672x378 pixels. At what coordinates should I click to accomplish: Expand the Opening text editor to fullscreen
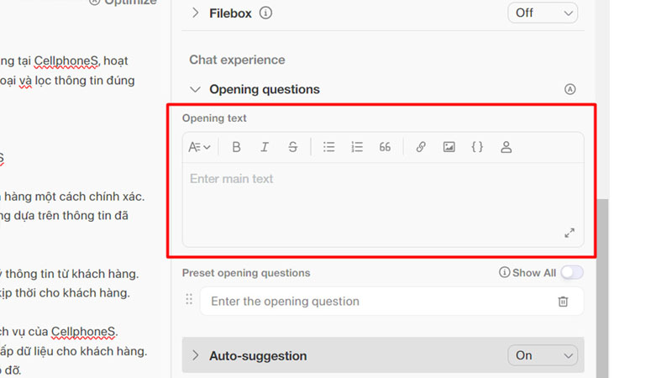tap(570, 233)
